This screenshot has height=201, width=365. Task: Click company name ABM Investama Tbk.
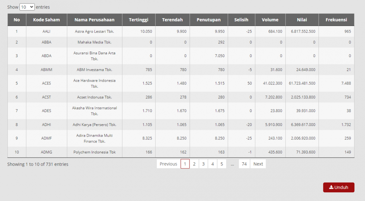pos(94,70)
